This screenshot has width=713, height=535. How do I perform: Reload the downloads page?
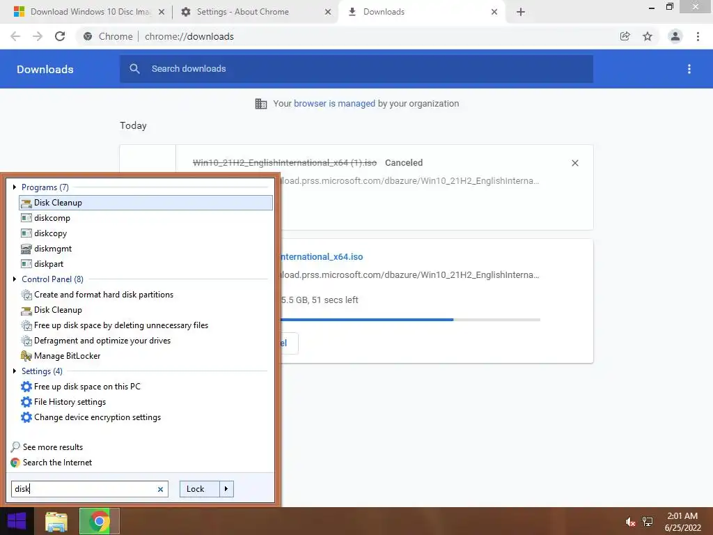(60, 36)
